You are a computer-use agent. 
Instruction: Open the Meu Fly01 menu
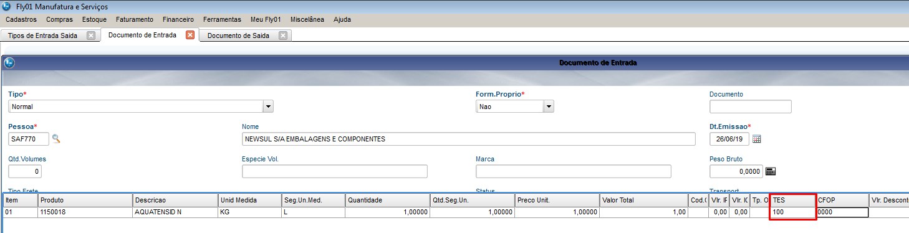[265, 19]
